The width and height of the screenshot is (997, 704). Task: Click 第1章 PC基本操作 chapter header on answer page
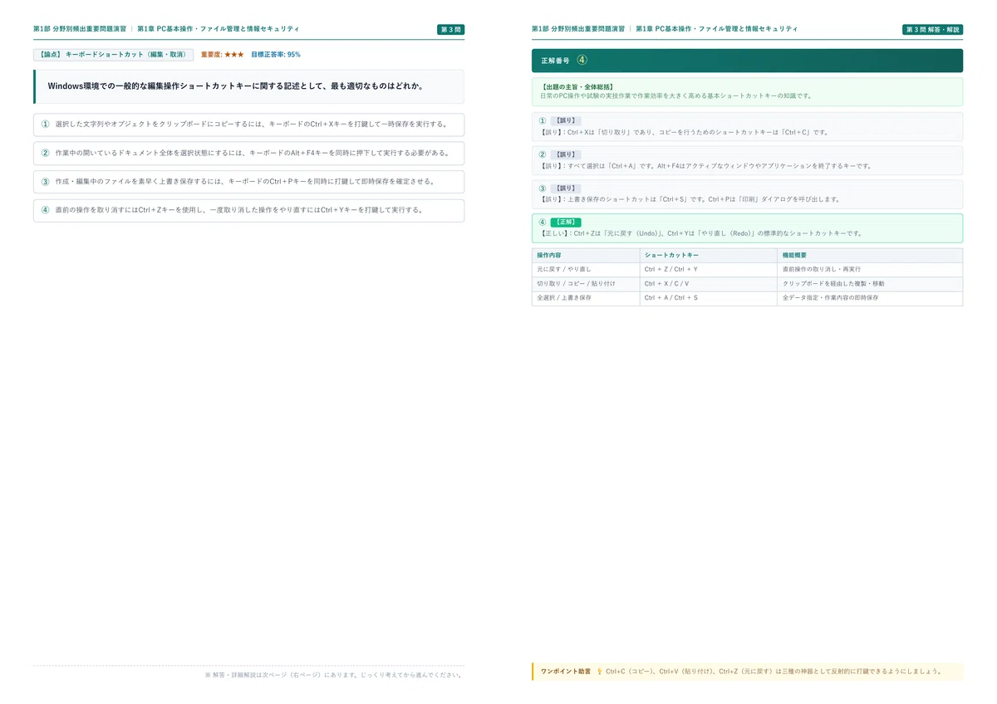coord(716,29)
